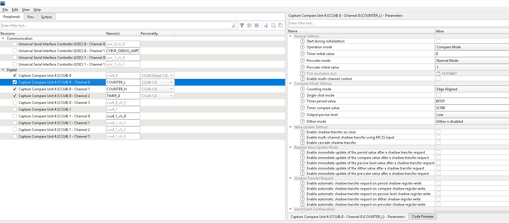509x223 pixels.
Task: Open the File menu
Action: coord(5,10)
